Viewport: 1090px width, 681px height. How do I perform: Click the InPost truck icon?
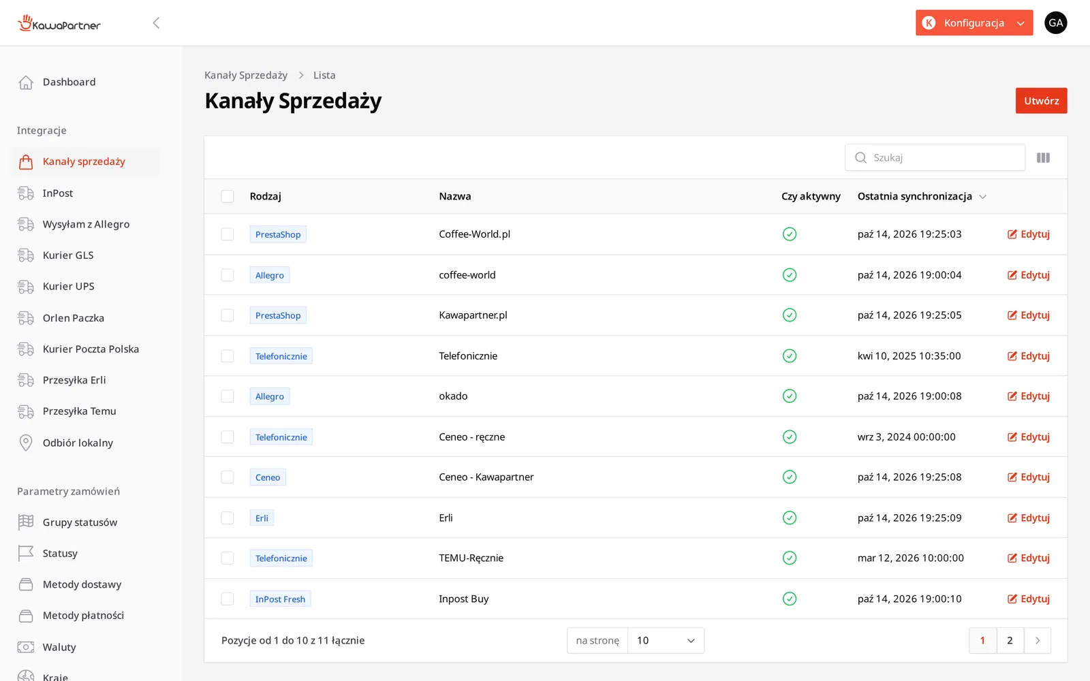point(26,193)
